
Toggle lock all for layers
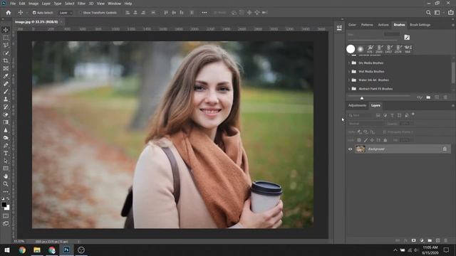pos(385,140)
